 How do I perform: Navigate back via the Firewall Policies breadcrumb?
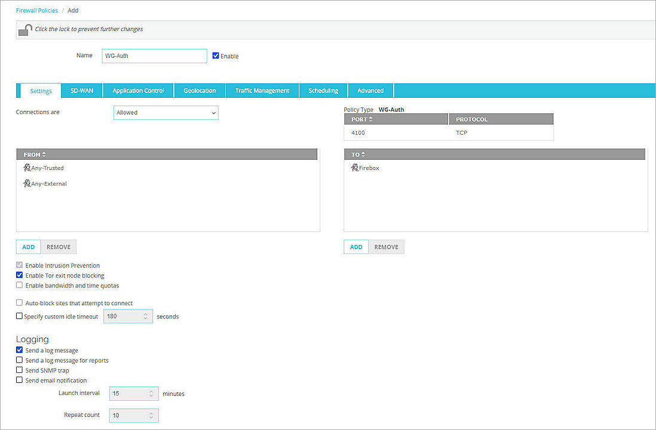pos(36,10)
